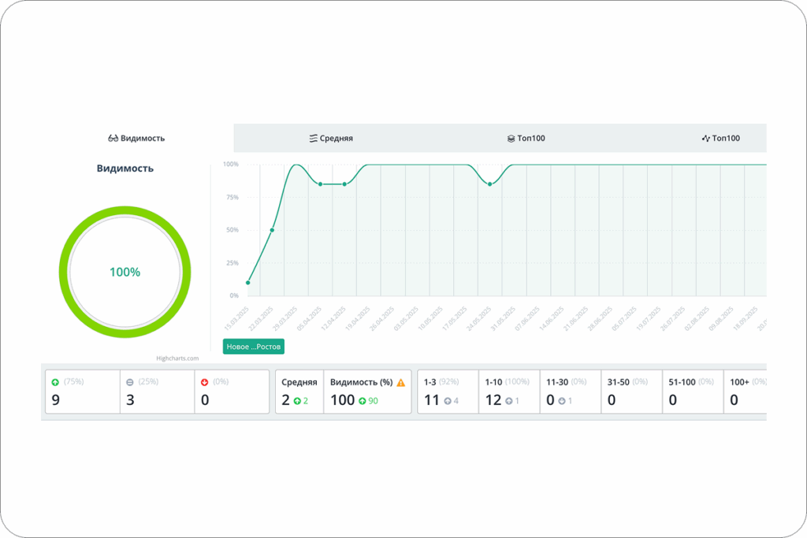Viewport: 807px width, 538px height.
Task: Click the green up arrow in the Средняя cell
Action: click(x=297, y=401)
